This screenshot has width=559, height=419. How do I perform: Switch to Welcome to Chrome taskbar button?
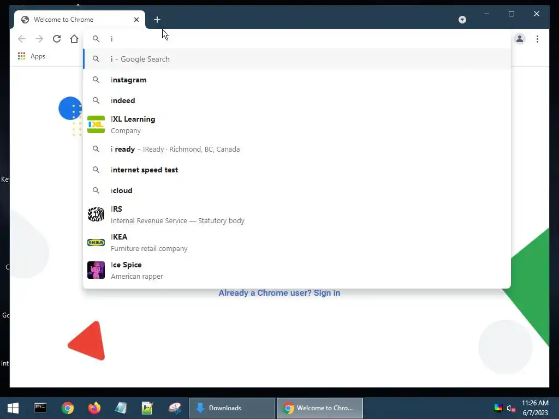(x=320, y=408)
